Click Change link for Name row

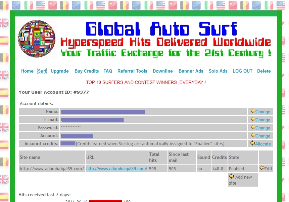pyautogui.click(x=262, y=112)
